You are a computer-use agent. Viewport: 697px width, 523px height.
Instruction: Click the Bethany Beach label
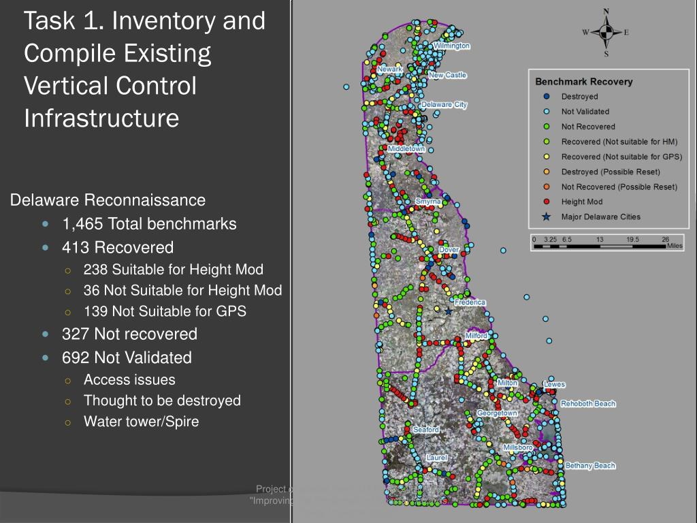[590, 466]
